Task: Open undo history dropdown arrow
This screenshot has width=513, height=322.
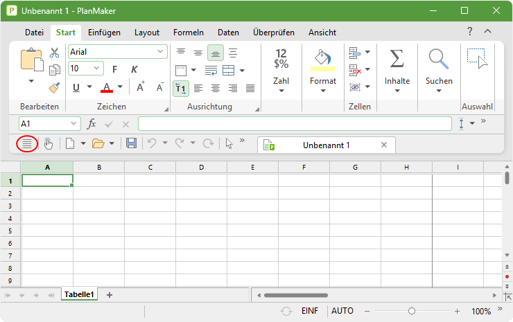Action: [165, 143]
